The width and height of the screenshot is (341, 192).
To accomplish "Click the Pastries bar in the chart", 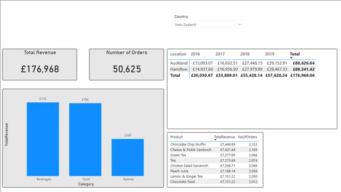I will pyautogui.click(x=128, y=157).
